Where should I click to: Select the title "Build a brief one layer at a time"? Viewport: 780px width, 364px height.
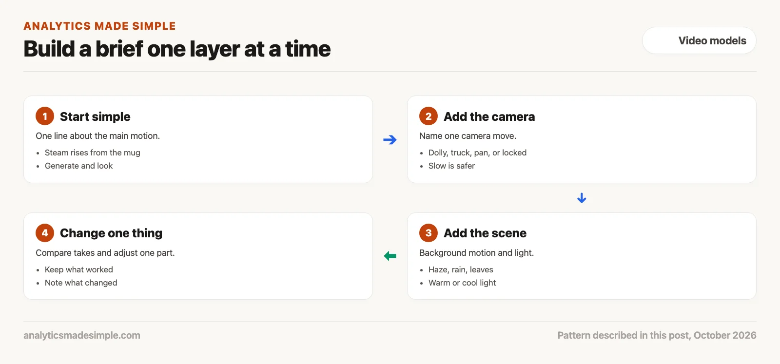(x=177, y=49)
